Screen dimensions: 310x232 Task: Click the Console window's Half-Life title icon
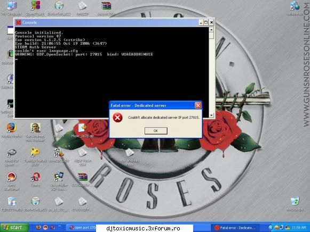point(18,22)
